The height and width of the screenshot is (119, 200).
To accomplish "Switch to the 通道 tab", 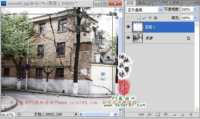I will coord(141,3).
